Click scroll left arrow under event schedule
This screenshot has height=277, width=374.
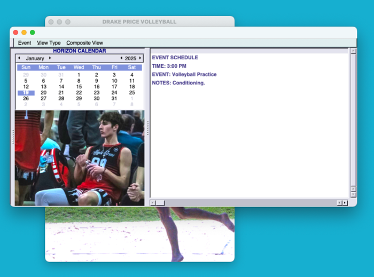[153, 203]
